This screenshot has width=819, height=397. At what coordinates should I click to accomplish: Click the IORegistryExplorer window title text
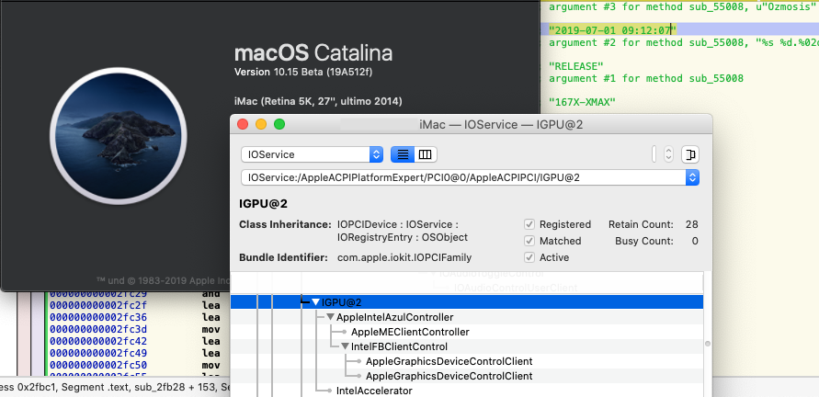pyautogui.click(x=501, y=124)
